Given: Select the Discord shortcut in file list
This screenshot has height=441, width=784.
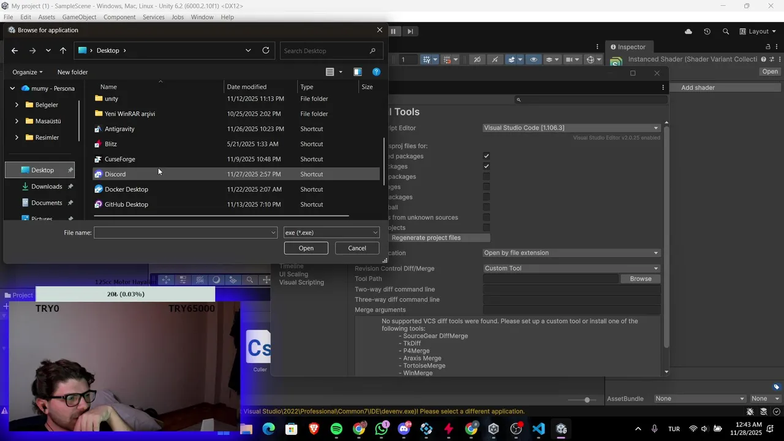Looking at the screenshot, I should [x=236, y=174].
